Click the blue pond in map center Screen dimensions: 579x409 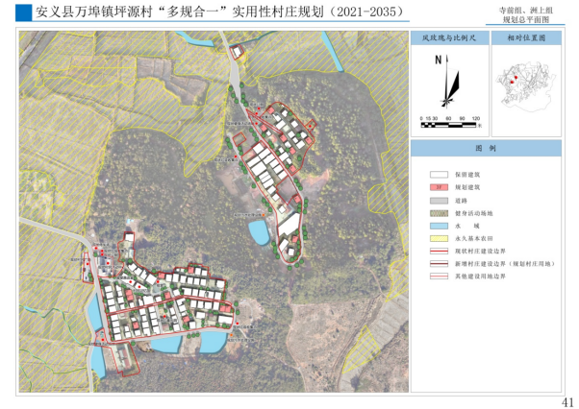(x=259, y=231)
